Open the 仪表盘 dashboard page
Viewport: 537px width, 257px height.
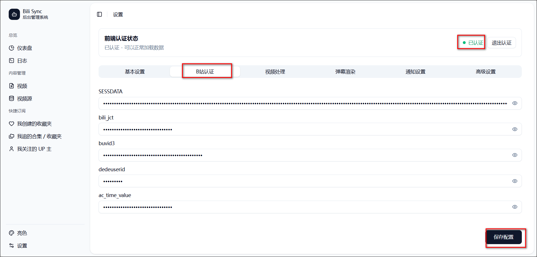pyautogui.click(x=24, y=48)
